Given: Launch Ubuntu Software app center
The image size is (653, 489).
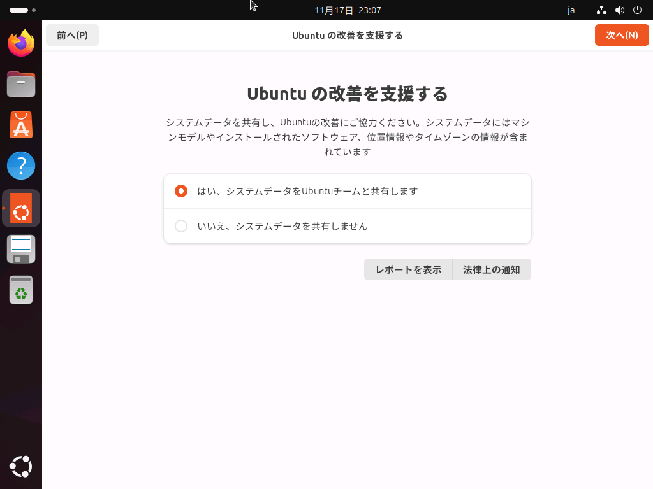Looking at the screenshot, I should [x=21, y=125].
